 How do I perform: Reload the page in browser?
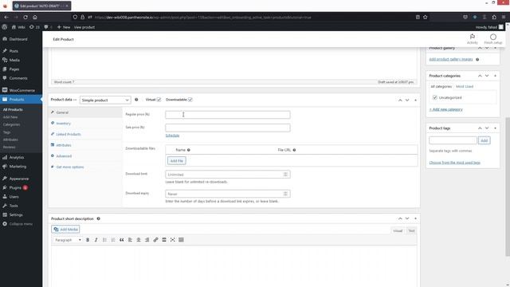click(25, 18)
